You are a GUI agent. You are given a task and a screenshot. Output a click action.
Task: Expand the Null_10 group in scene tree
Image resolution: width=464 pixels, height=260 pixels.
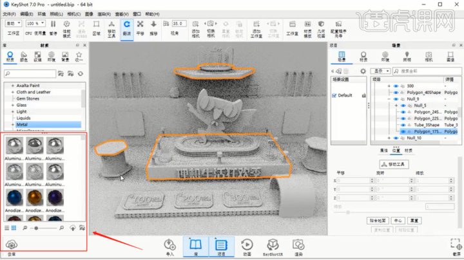point(389,138)
